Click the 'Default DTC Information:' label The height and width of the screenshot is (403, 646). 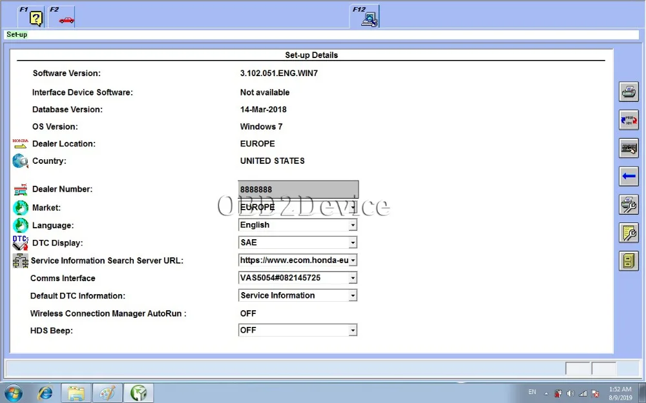click(78, 296)
